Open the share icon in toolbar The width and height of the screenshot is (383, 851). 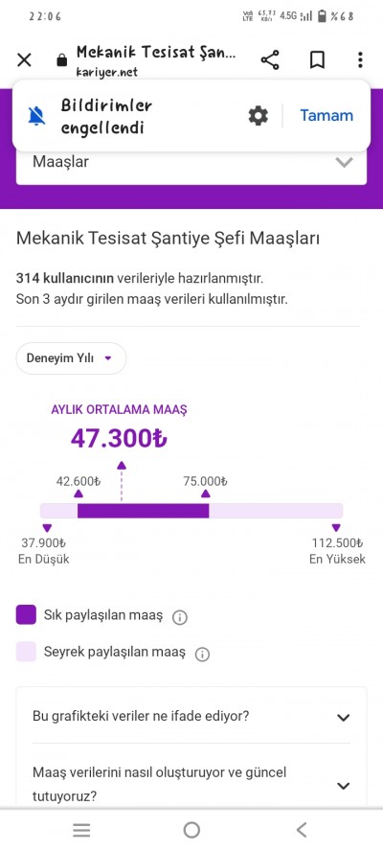click(270, 59)
